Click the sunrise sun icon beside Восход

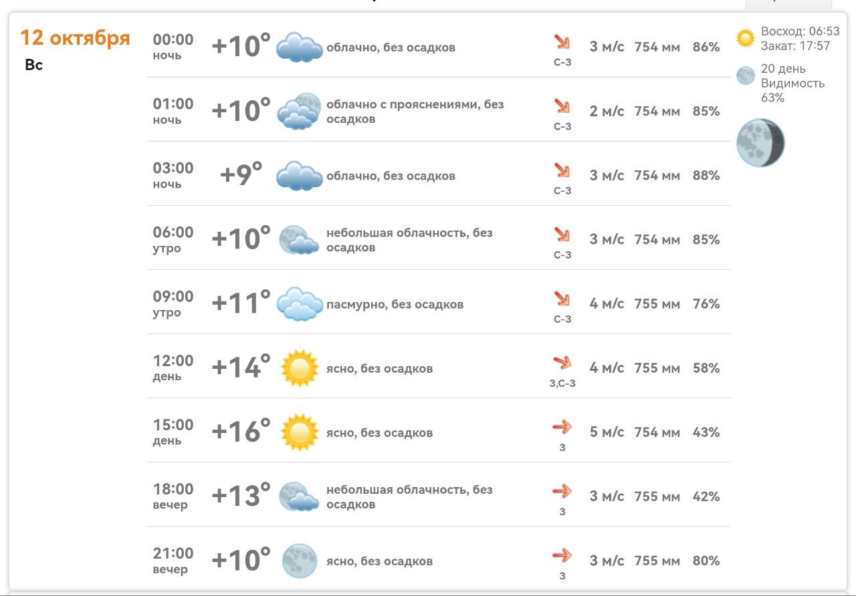click(745, 38)
